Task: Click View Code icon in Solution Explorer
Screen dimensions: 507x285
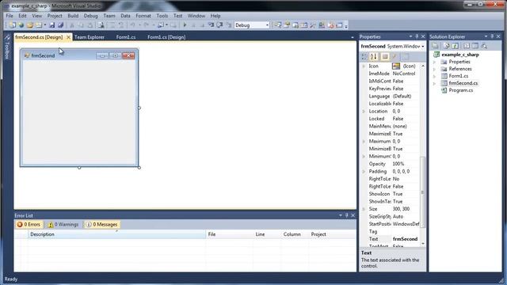Action: coord(467,46)
